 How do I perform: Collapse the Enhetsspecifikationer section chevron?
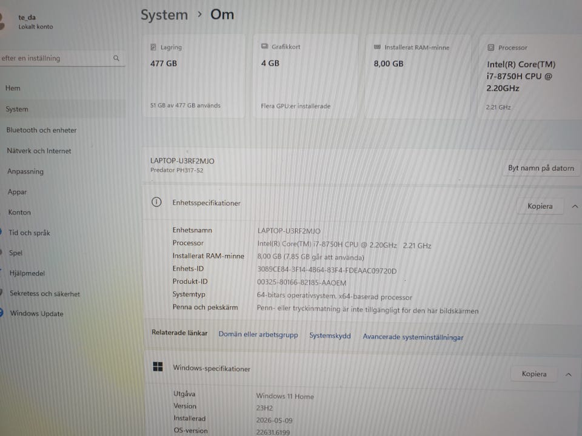pyautogui.click(x=575, y=206)
